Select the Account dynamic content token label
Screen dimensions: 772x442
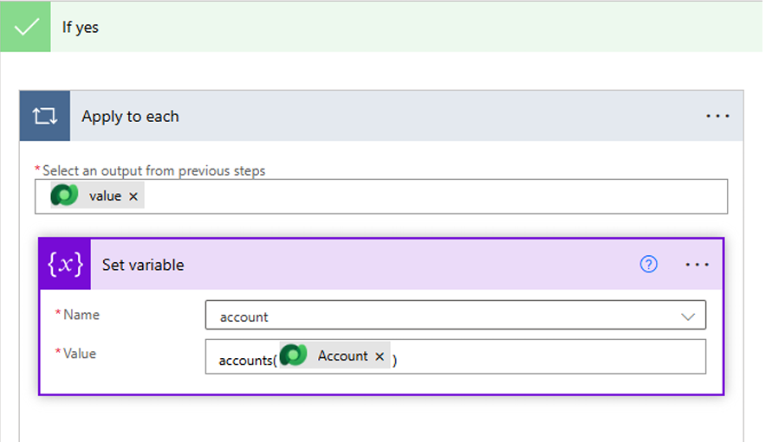coord(342,356)
